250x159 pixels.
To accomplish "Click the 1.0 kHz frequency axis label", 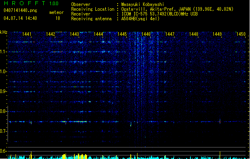I will (x=3, y=72).
